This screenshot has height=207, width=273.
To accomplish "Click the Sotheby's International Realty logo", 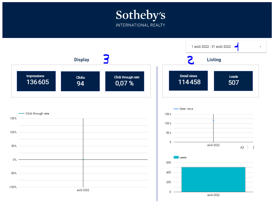I will pyautogui.click(x=140, y=19).
